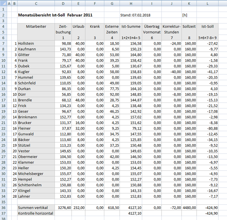Click the title 'Monatsübersicht Ist-Soll Februar 2011'
The width and height of the screenshot is (227, 220).
coord(55,15)
